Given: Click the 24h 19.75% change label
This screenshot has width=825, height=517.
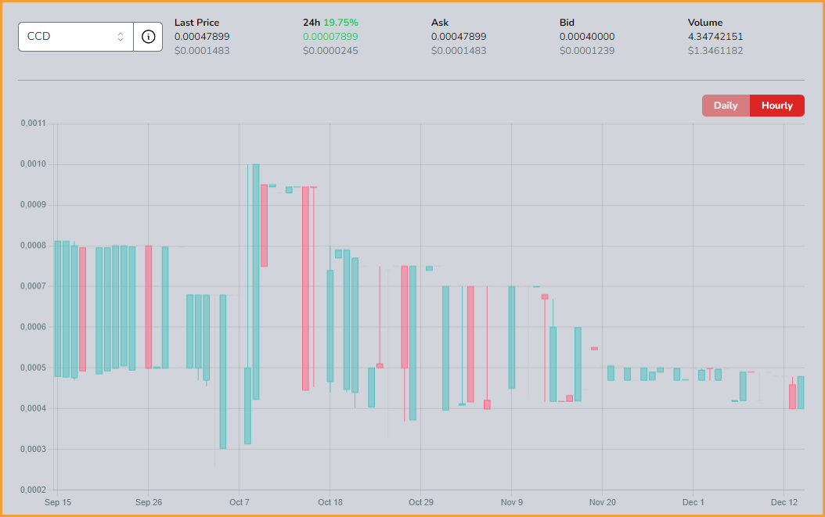Looking at the screenshot, I should coord(330,23).
